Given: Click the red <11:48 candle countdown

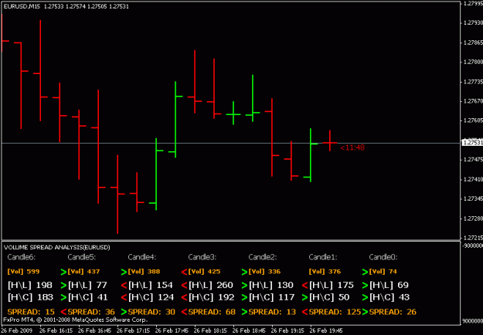Looking at the screenshot, I should coord(352,147).
